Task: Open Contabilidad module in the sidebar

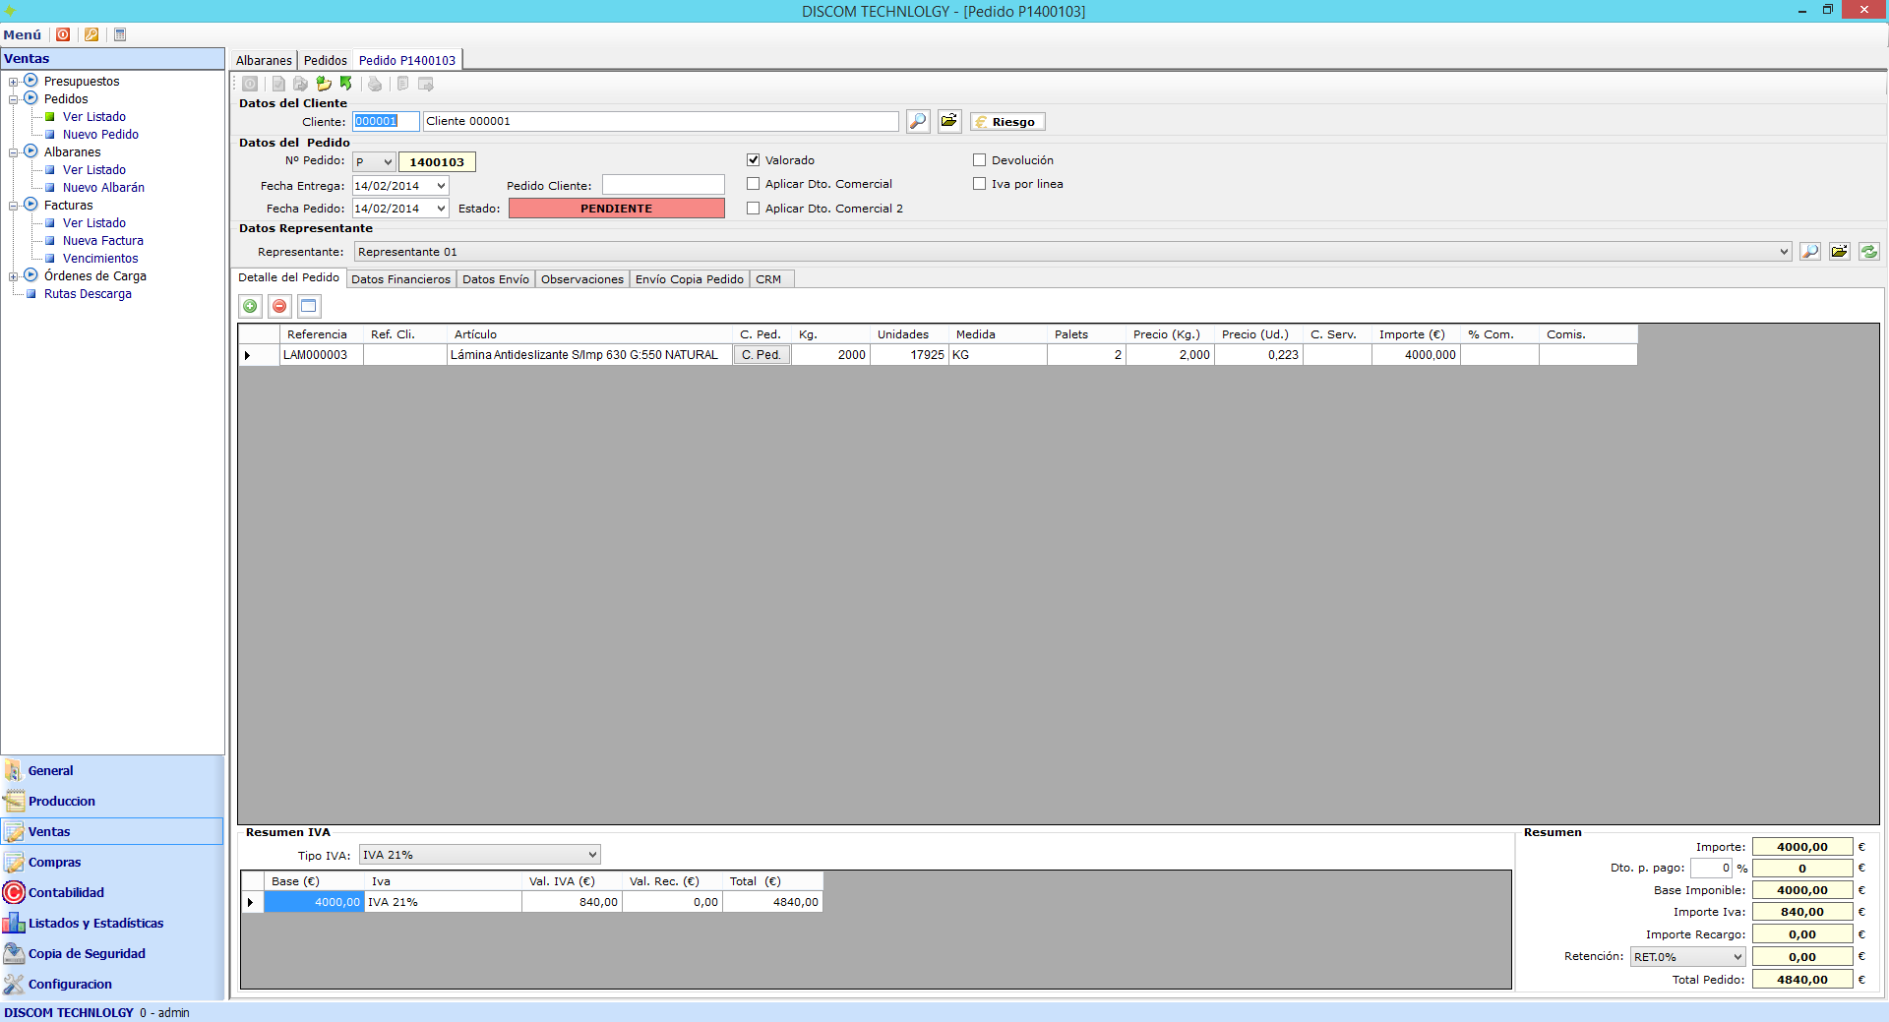Action: point(66,893)
